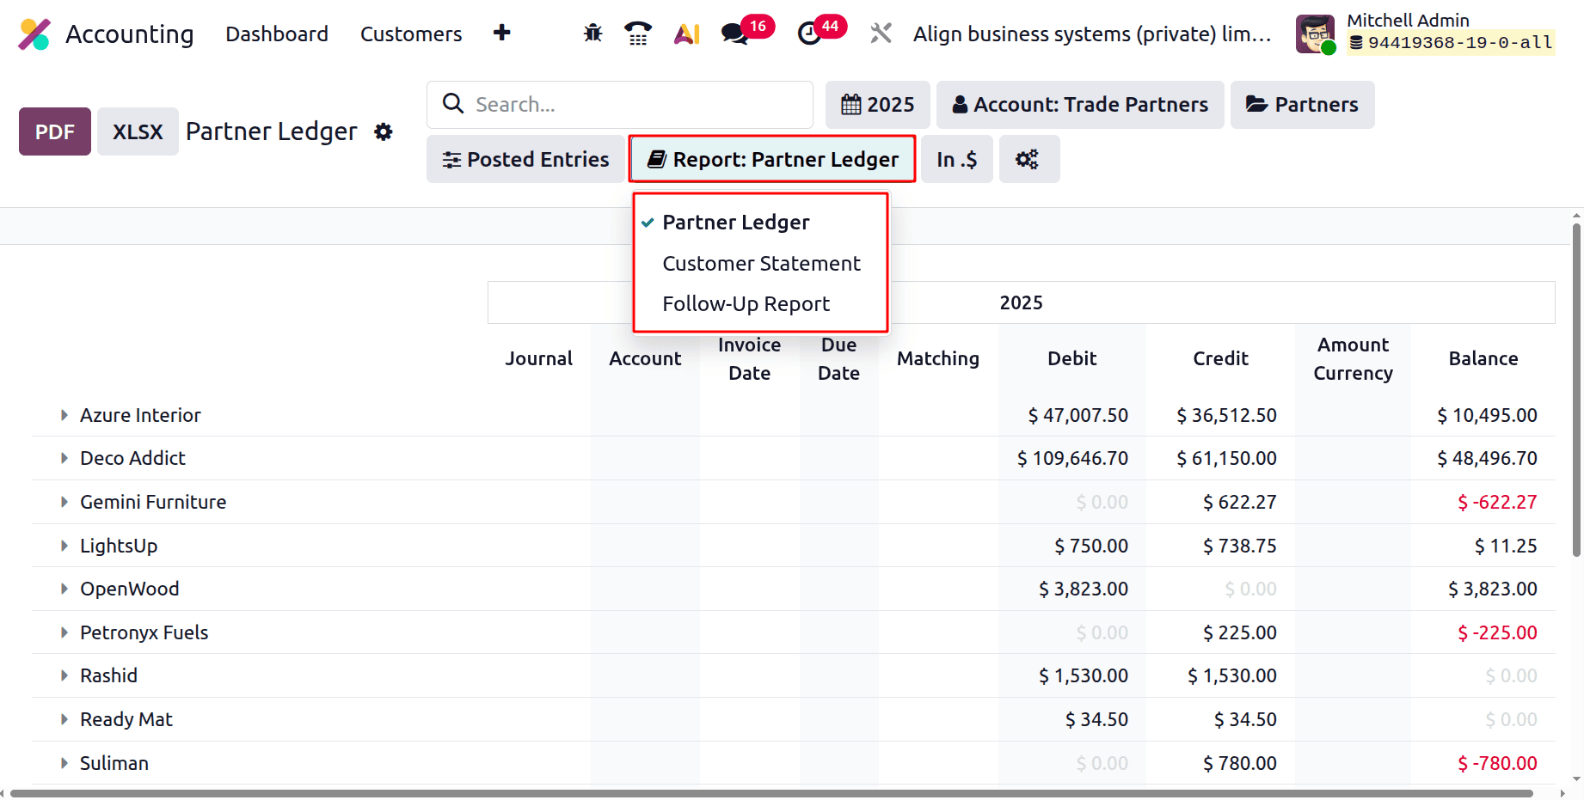This screenshot has height=800, width=1584.
Task: Export report as PDF
Action: point(55,131)
